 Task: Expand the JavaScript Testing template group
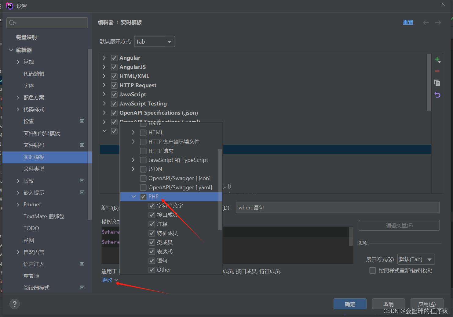(104, 104)
